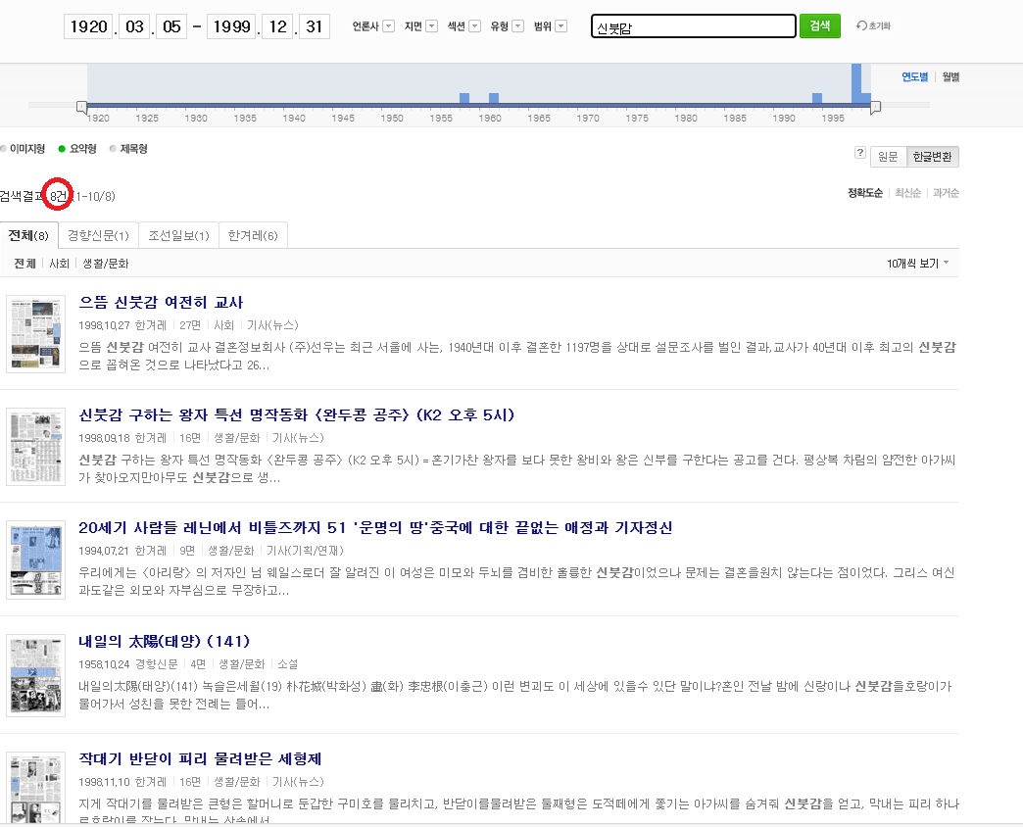This screenshot has height=827, width=1023.
Task: Select the 전체(8) tab
Action: 28,235
